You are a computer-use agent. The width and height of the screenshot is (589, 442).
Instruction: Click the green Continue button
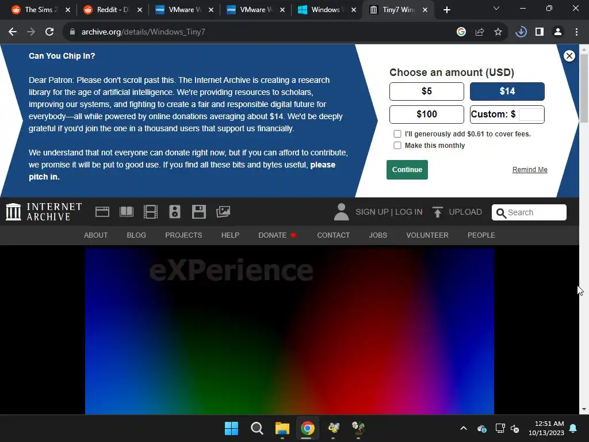pos(407,170)
